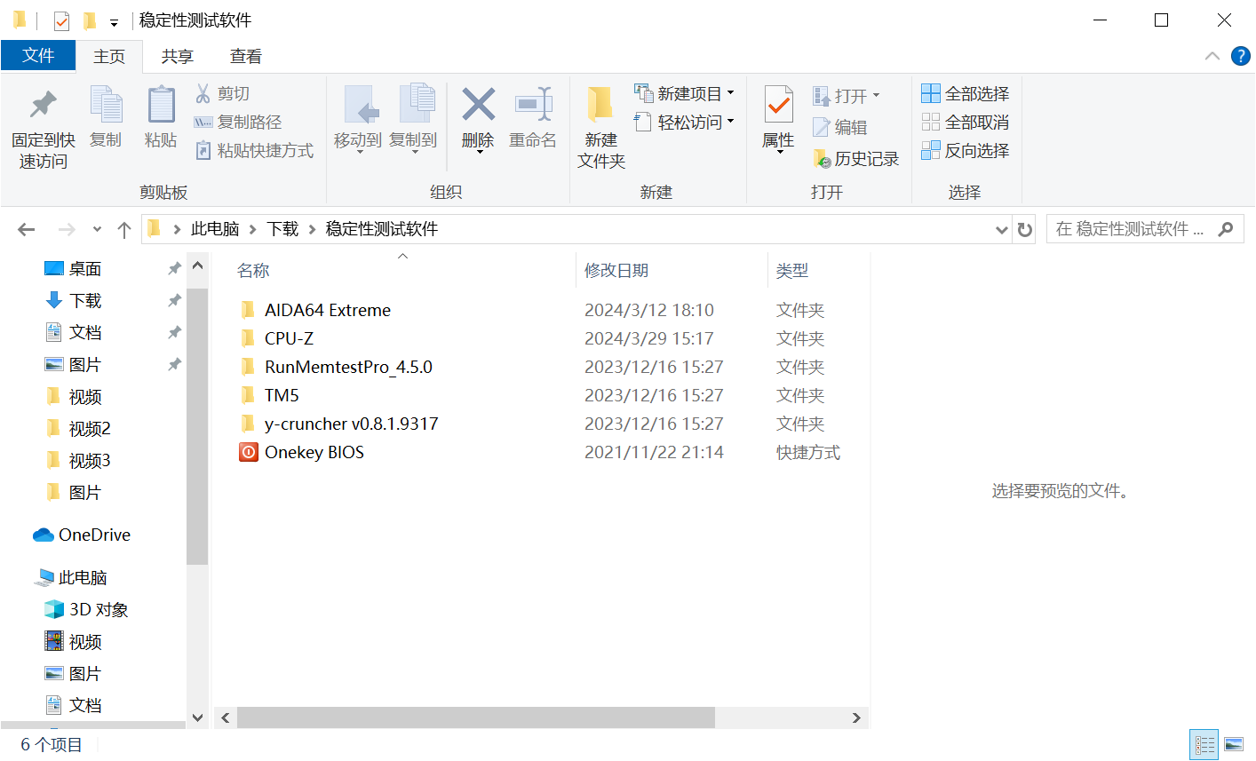Sort by the 修改日期 column header

616,271
